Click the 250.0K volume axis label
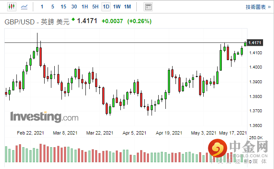This screenshot has height=169, width=274. click(256, 138)
